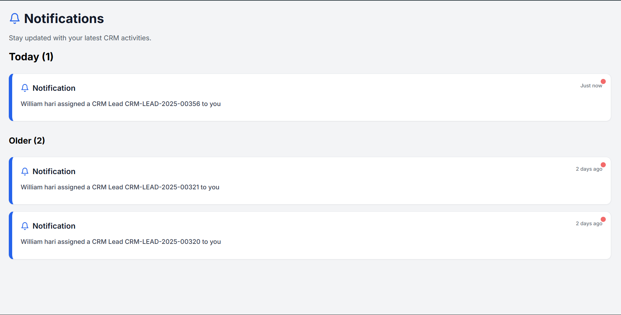The width and height of the screenshot is (621, 315).
Task: Click the bell icon beside Notifications heading
Action: [x=15, y=18]
